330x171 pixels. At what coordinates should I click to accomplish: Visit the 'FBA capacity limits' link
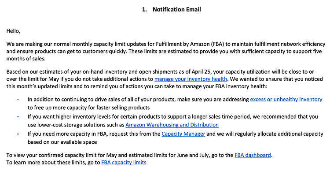pos(124,163)
